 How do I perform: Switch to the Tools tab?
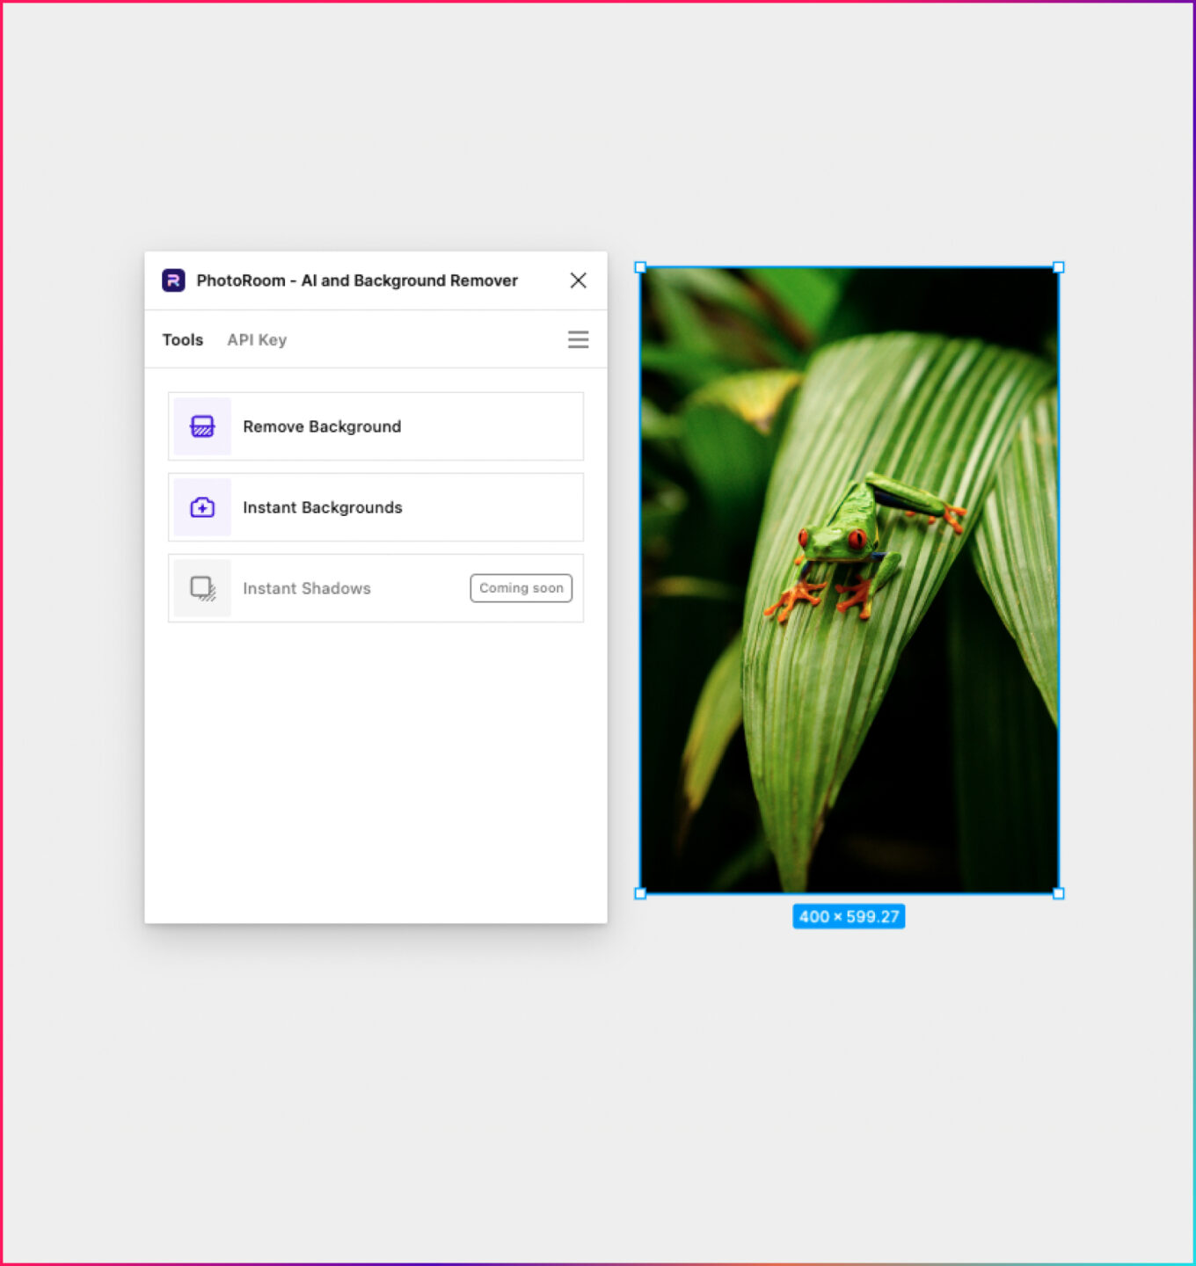pyautogui.click(x=183, y=340)
